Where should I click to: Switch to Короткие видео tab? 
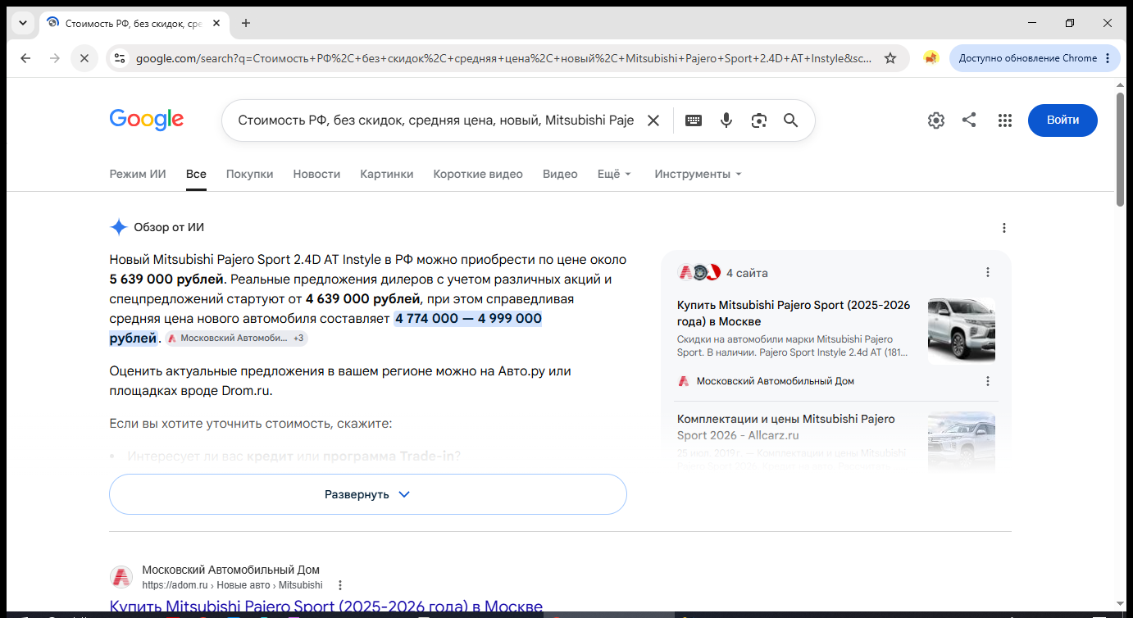[478, 174]
